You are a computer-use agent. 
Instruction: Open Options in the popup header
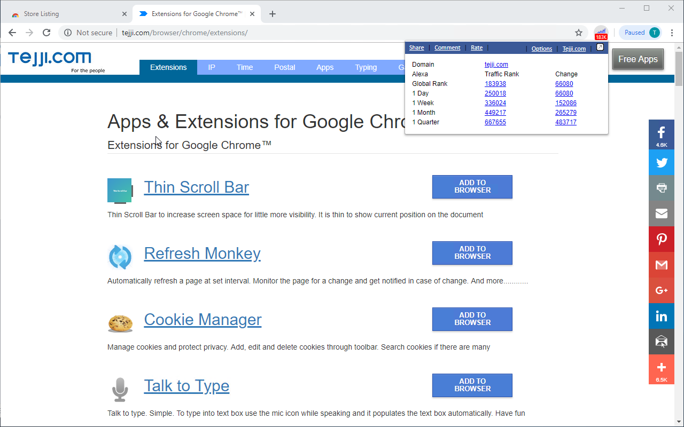pos(542,49)
